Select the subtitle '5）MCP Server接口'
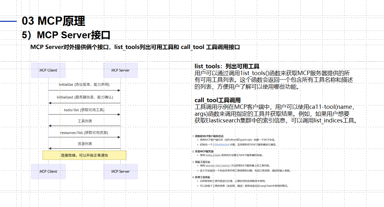 [66, 35]
